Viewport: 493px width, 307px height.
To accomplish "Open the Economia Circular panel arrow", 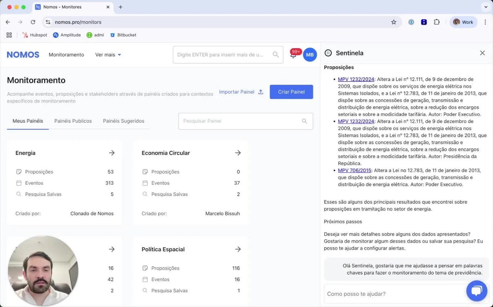I will pyautogui.click(x=238, y=153).
